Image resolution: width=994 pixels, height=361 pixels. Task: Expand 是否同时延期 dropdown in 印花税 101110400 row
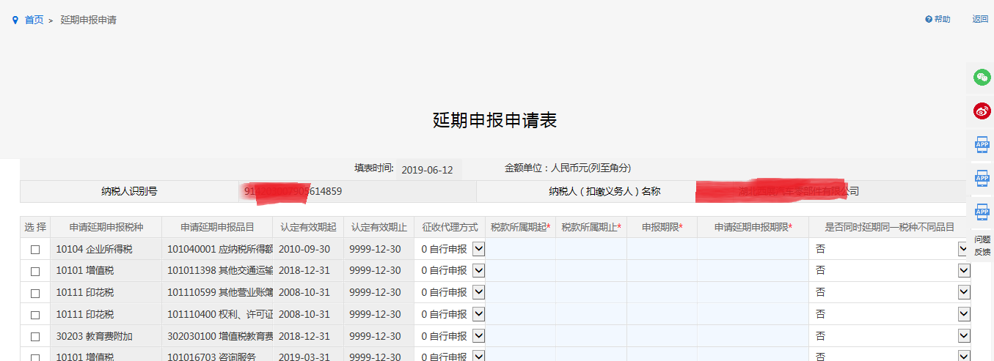tap(964, 315)
